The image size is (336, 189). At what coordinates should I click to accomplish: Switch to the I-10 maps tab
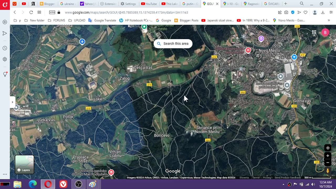click(231, 4)
